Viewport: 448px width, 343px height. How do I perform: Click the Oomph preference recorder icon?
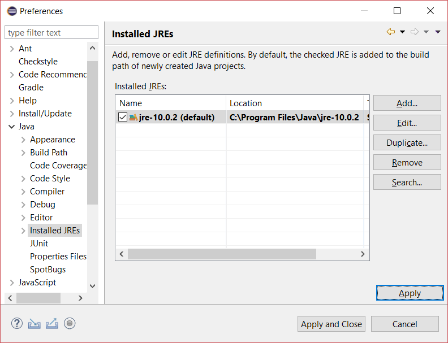point(70,324)
